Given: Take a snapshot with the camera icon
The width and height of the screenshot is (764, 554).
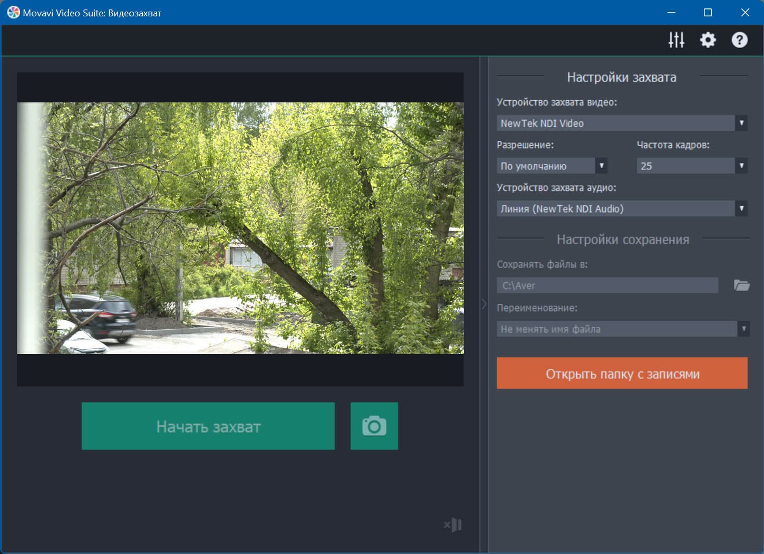Looking at the screenshot, I should click(374, 426).
